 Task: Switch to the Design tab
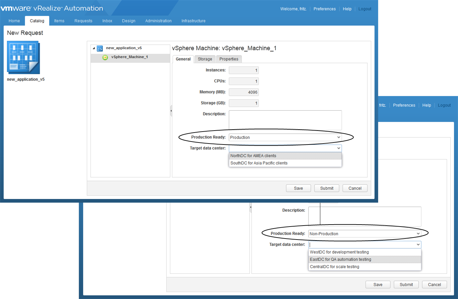[129, 21]
